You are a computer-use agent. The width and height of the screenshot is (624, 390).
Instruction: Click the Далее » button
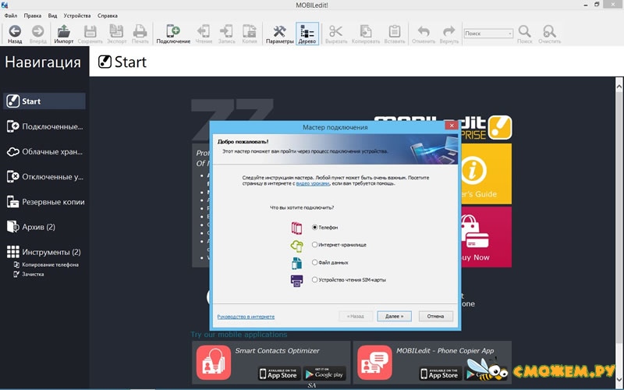tap(395, 317)
